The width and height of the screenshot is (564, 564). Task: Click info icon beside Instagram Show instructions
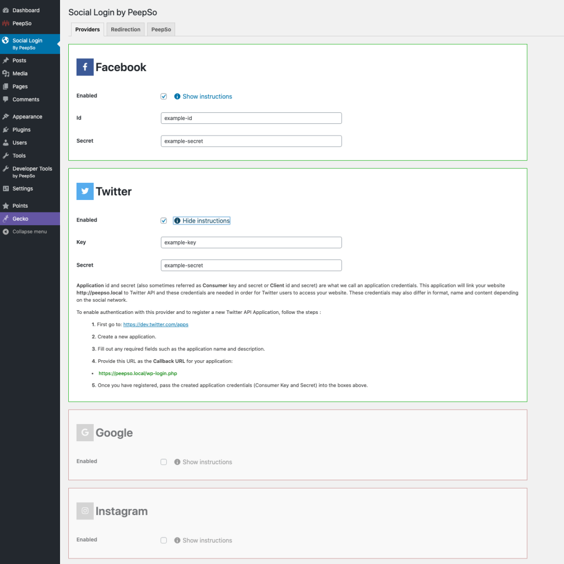click(x=177, y=540)
